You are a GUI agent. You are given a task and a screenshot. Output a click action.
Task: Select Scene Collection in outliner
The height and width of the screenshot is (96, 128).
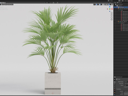pos(120,4)
